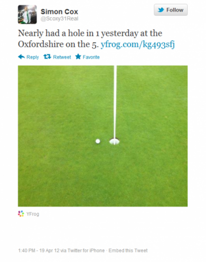Click the Retweet arrows icon
The width and height of the screenshot is (206, 262).
[x=47, y=57]
